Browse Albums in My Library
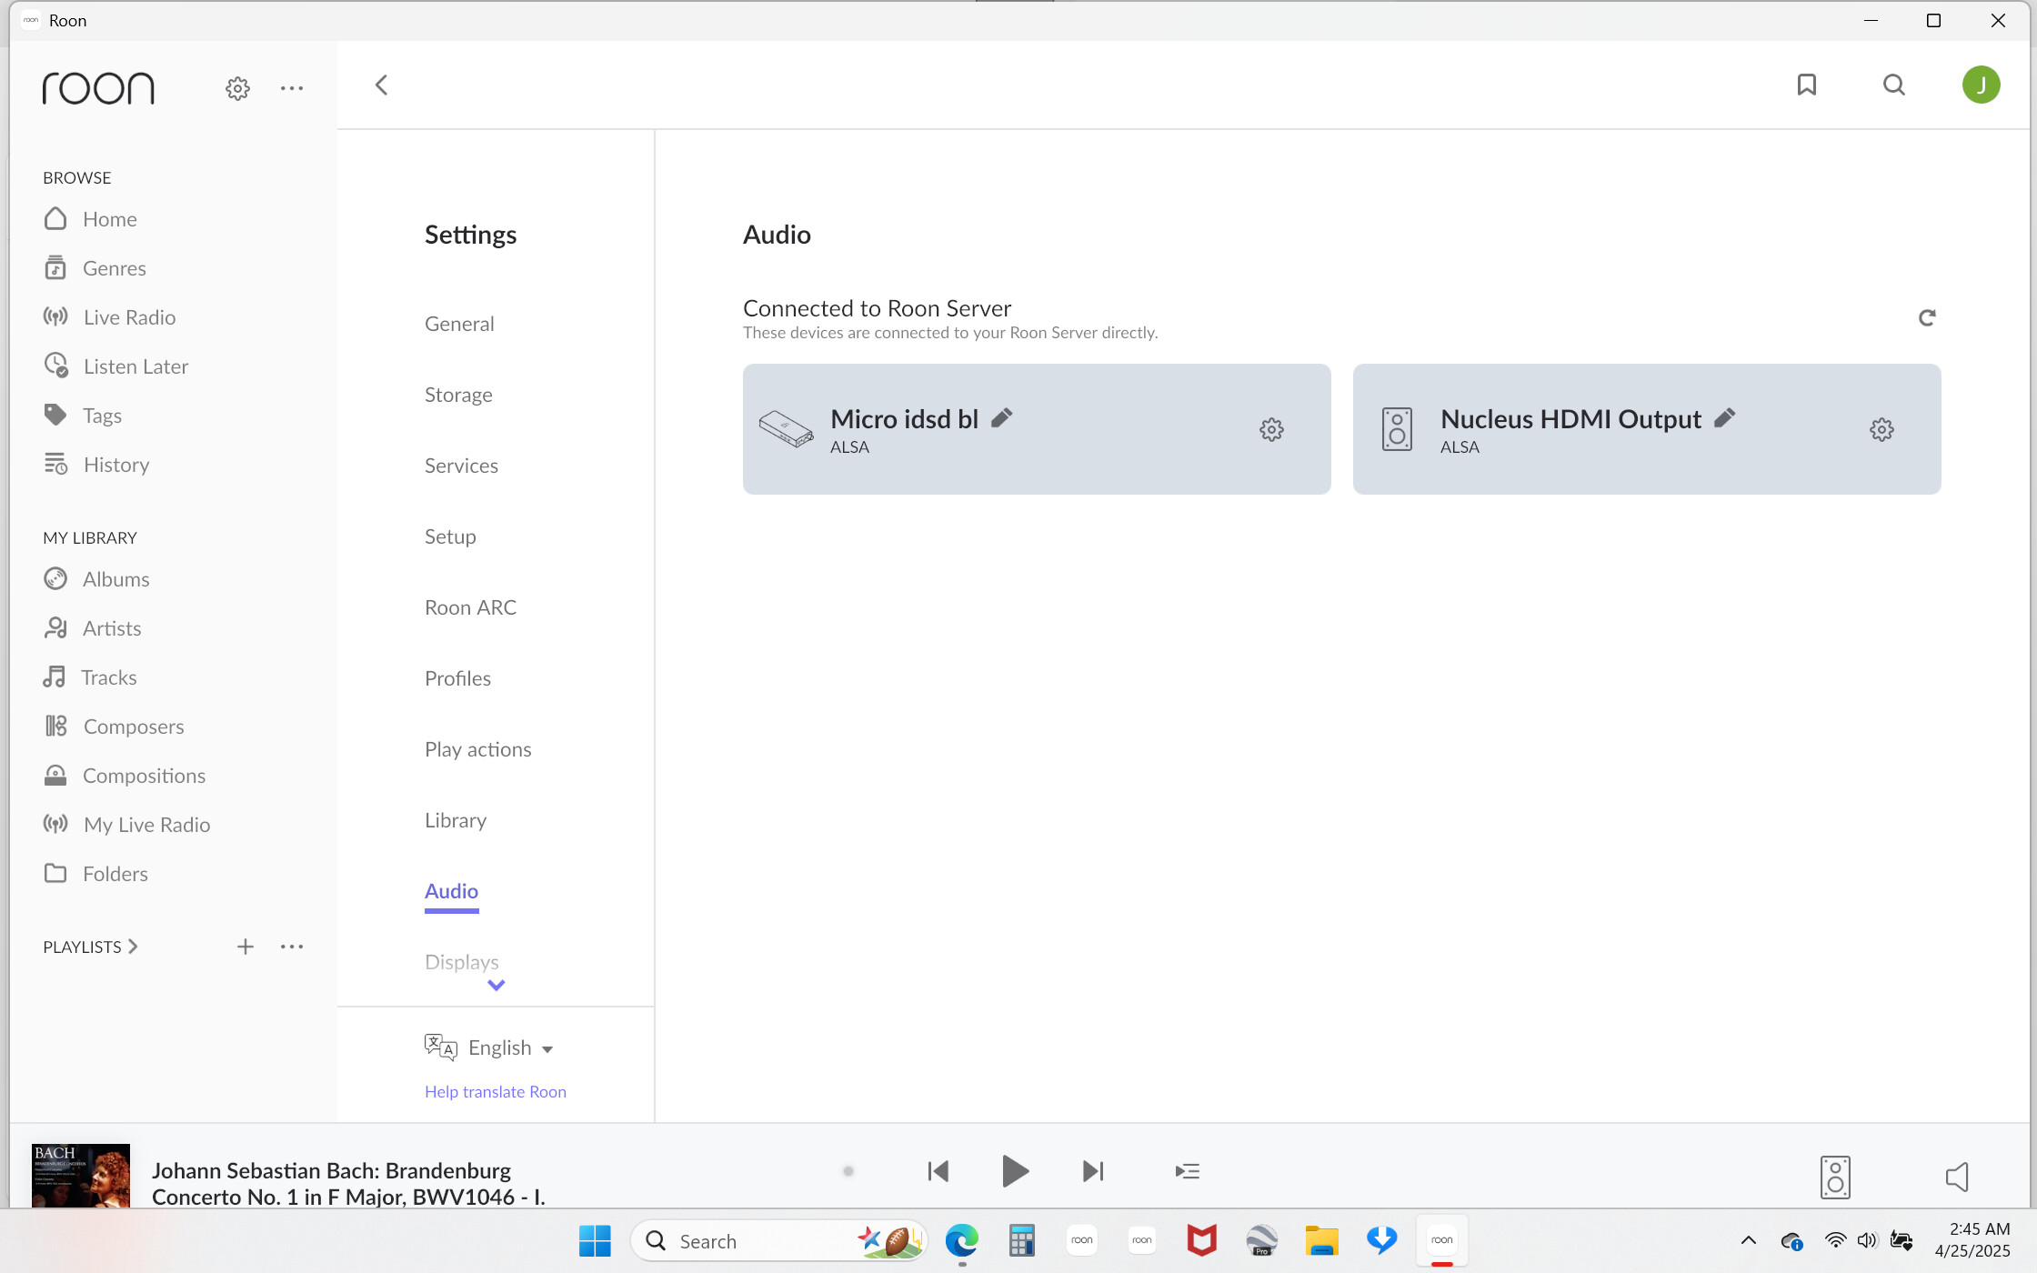 [x=96, y=579]
